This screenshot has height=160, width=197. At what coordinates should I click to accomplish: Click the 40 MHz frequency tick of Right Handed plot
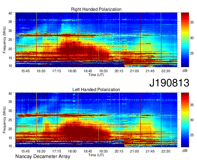click(x=10, y=13)
